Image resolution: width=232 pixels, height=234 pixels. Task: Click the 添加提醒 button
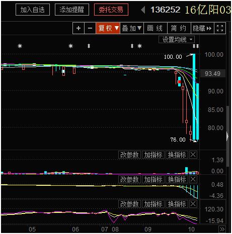72,10
